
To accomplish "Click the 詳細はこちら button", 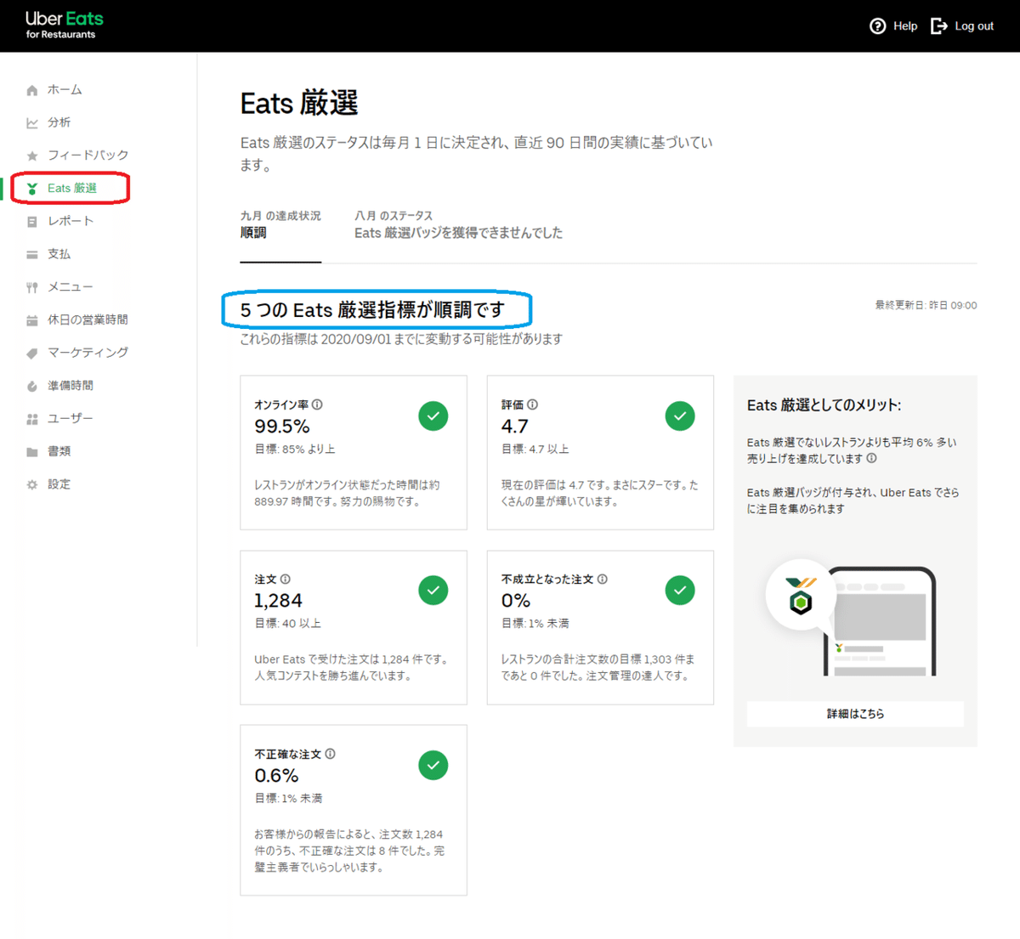I will (x=854, y=714).
